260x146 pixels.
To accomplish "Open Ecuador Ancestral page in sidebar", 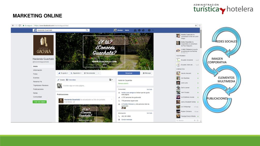I will click(187, 60).
